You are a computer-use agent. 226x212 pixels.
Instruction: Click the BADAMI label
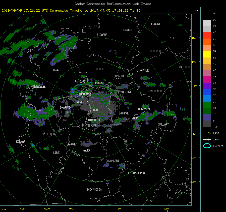(99, 83)
